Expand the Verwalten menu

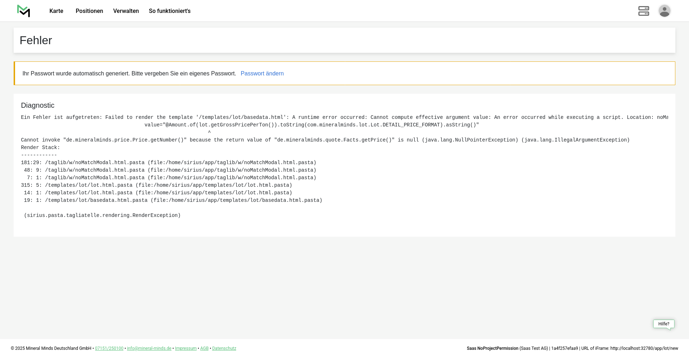pyautogui.click(x=126, y=11)
